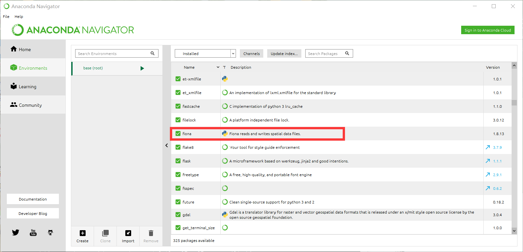Toggle the filelock package checkbox
The width and height of the screenshot is (523, 252).
[x=178, y=120]
